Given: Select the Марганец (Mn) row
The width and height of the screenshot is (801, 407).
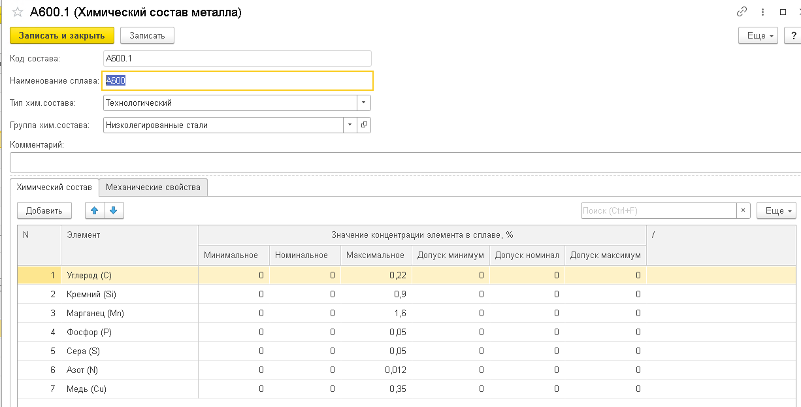Looking at the screenshot, I should (x=406, y=313).
